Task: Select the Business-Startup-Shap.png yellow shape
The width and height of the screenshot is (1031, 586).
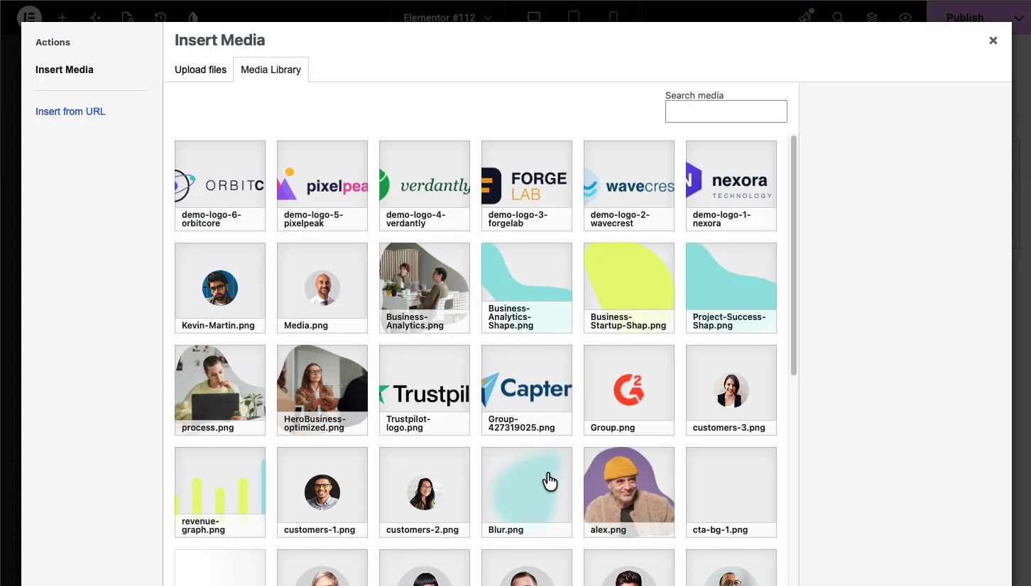Action: point(629,288)
